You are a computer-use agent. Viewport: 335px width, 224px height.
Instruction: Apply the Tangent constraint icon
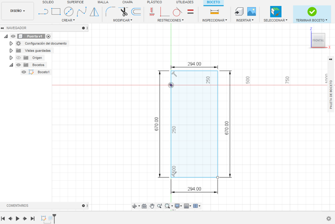[177, 12]
